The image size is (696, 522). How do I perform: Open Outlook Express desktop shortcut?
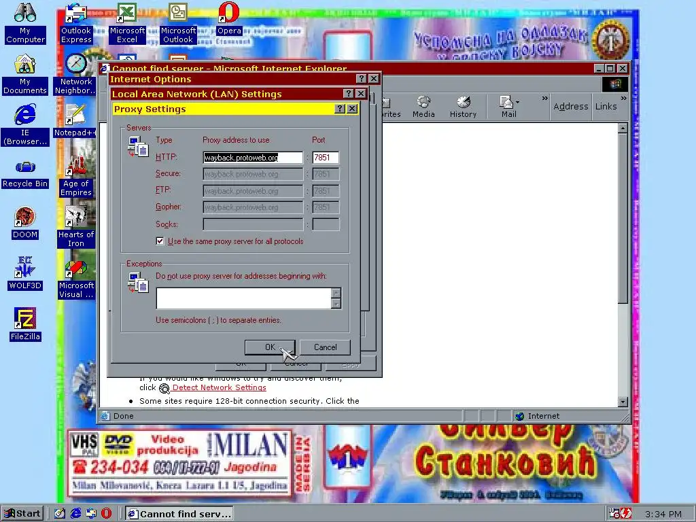76,23
